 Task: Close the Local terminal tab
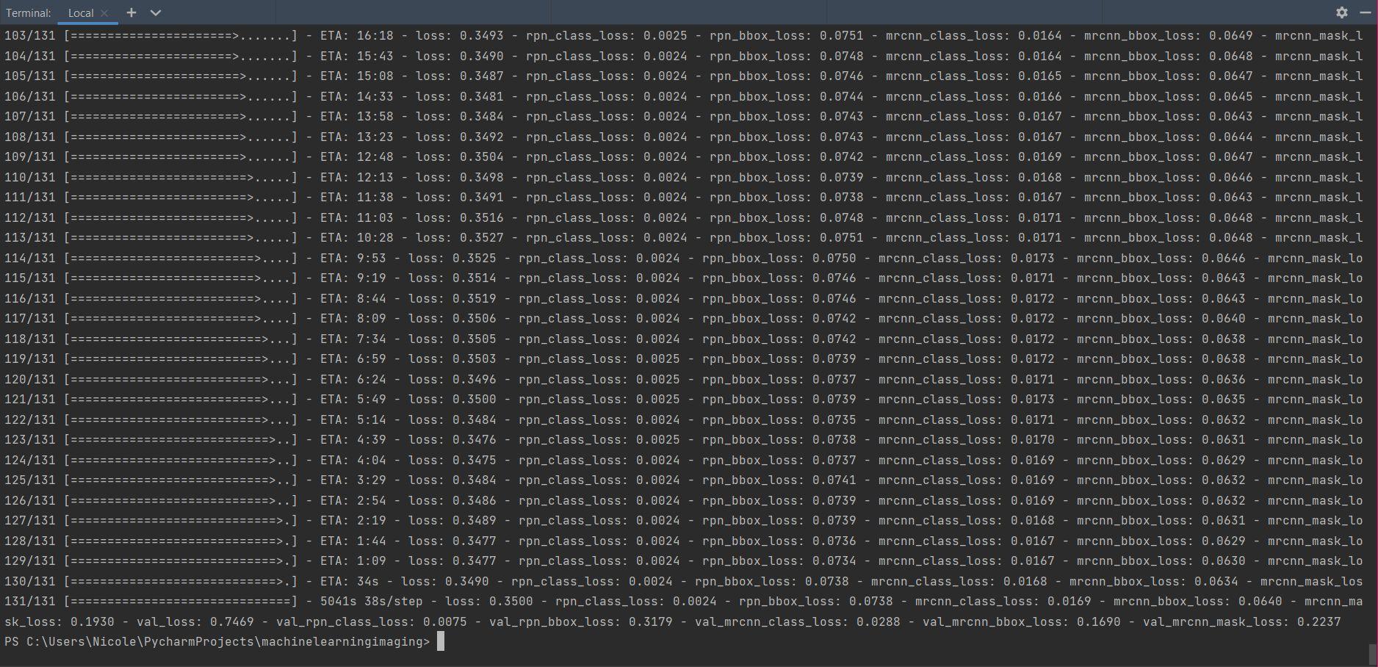[104, 12]
